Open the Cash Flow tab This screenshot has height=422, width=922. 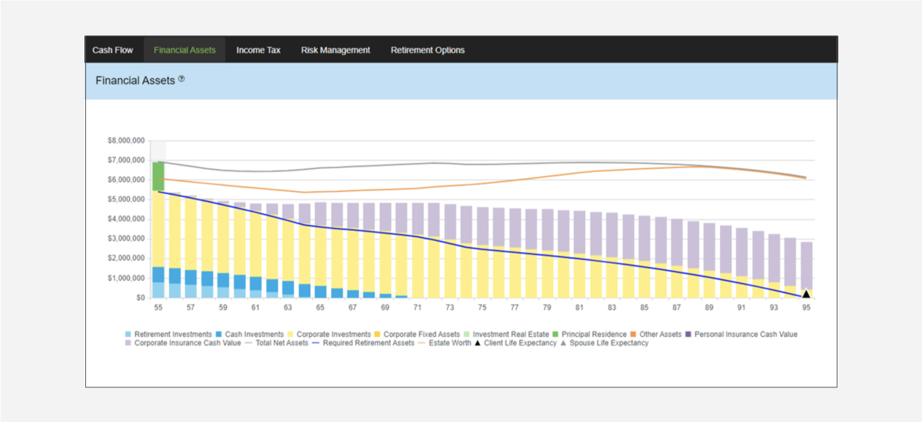click(113, 50)
